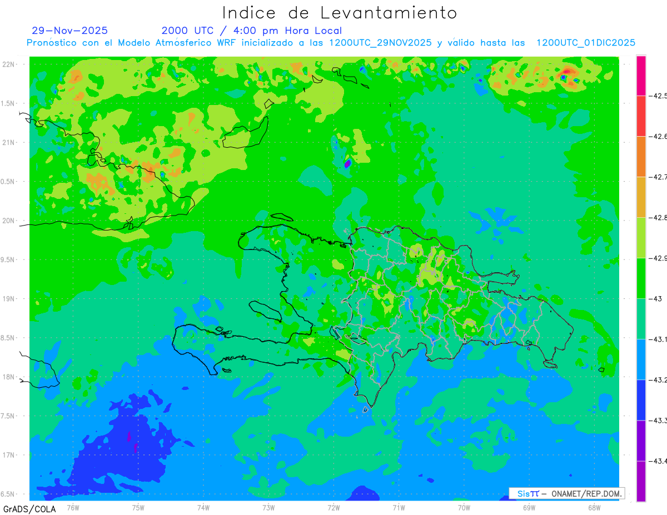This screenshot has width=667, height=515.
Task: Click the latitude label '22N'
Action: click(9, 64)
